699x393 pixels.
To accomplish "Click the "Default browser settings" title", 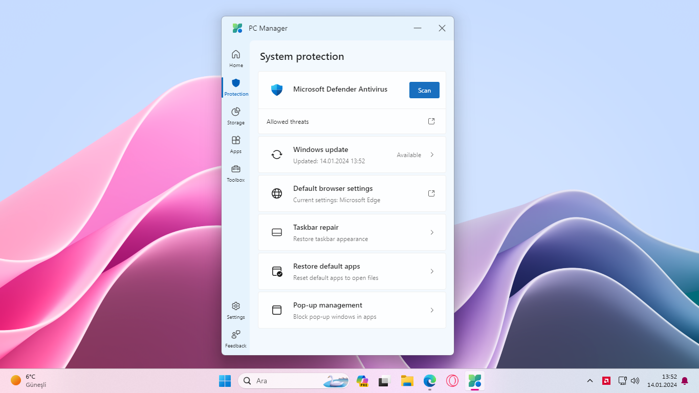I will [333, 188].
